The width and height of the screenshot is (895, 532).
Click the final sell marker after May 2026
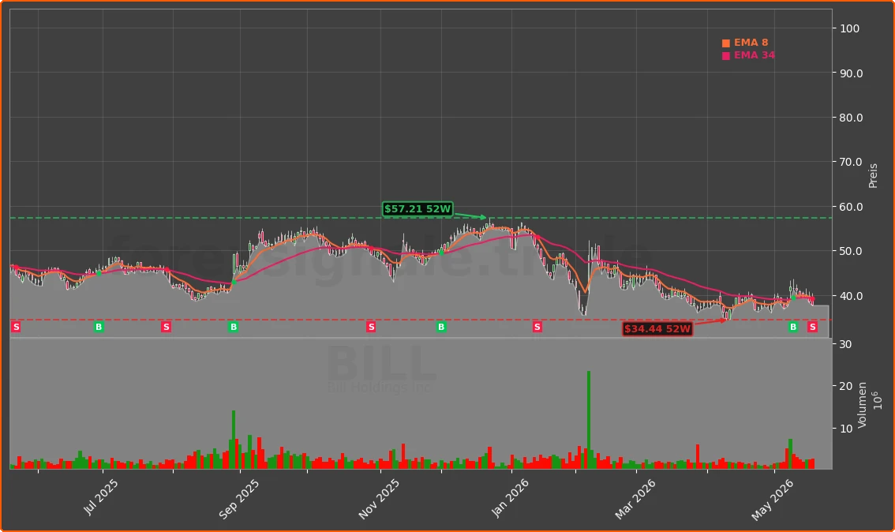click(x=813, y=327)
